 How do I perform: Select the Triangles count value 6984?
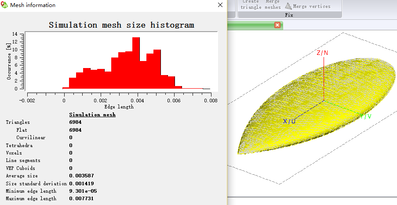tap(76, 122)
